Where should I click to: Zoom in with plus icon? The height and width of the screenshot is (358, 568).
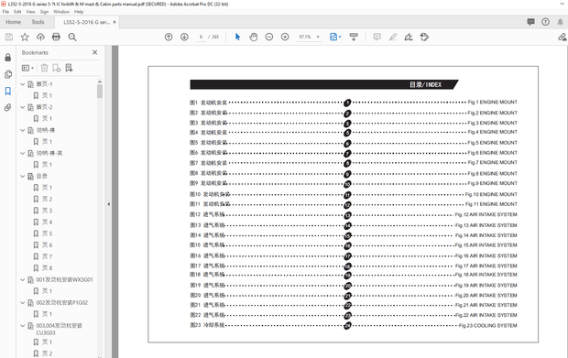click(285, 37)
